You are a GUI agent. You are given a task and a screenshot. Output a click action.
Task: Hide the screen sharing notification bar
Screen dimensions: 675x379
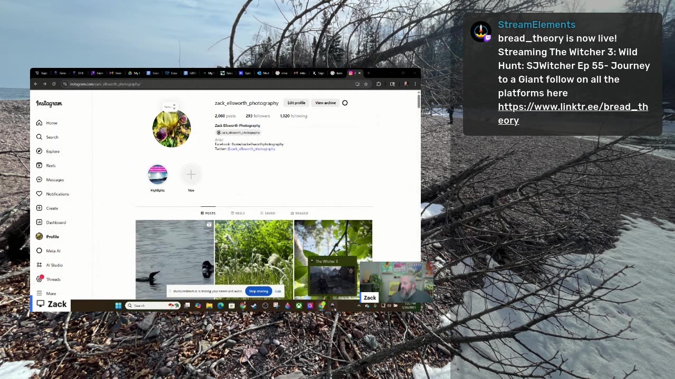278,291
